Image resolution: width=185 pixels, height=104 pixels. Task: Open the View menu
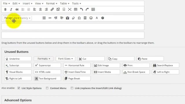tap(39, 3)
